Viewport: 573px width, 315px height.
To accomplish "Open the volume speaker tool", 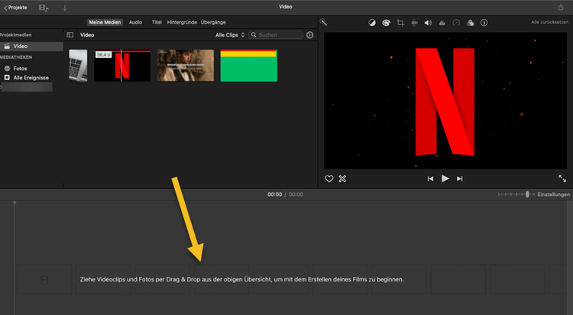I will pyautogui.click(x=428, y=23).
